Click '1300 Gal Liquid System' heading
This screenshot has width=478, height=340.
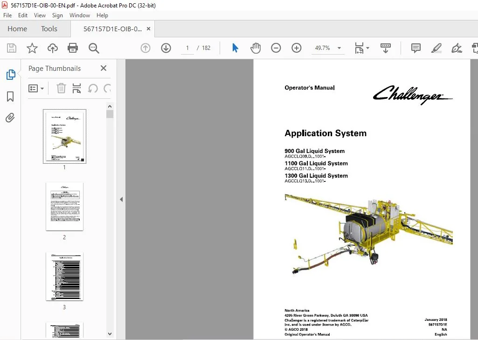[316, 176]
